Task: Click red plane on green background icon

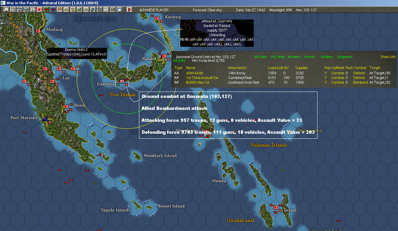Action: [x=46, y=10]
